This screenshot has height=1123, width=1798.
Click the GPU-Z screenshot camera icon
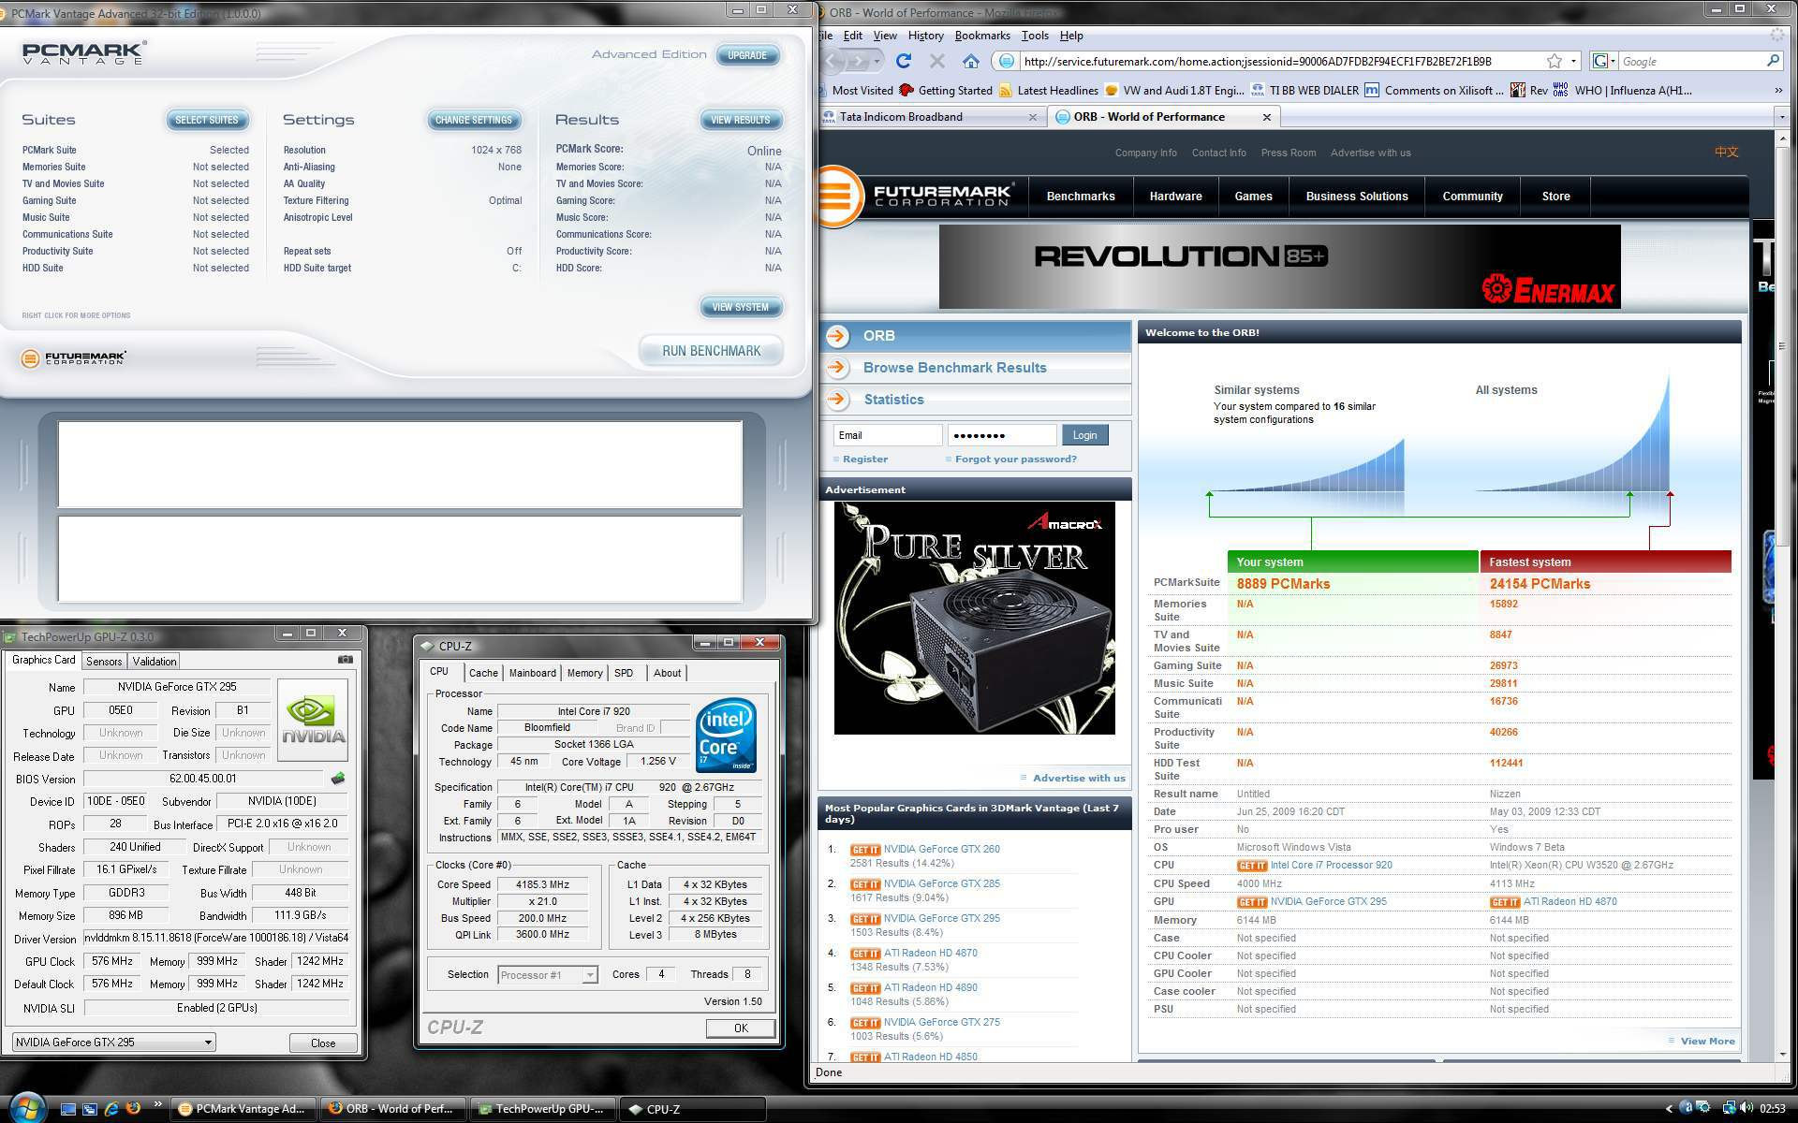coord(346,660)
